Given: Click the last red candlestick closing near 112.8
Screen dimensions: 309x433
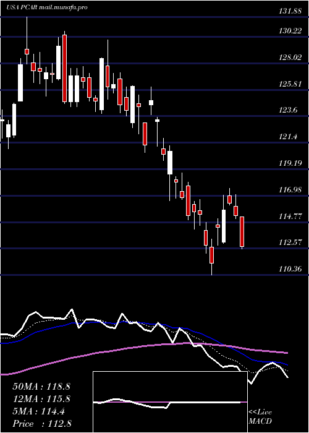Looking at the screenshot, I should [242, 232].
